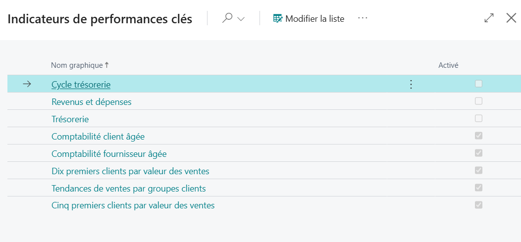Click the row selector arrow for Cycle trésorerie

[x=27, y=84]
